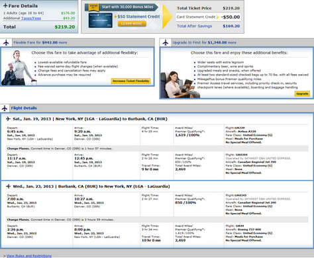The width and height of the screenshot is (314, 258).
Task: Click the seated passenger image in upgrade box
Action: (180, 85)
